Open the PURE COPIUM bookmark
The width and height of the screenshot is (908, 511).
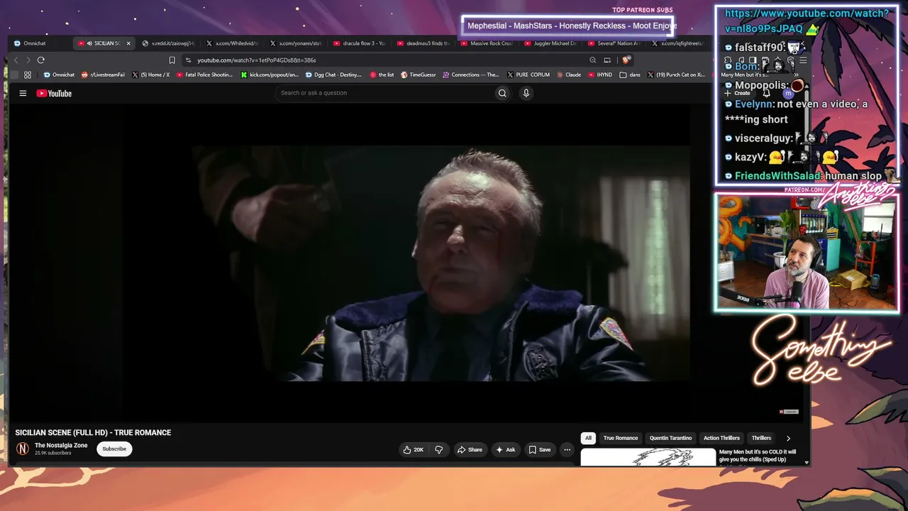(x=528, y=75)
